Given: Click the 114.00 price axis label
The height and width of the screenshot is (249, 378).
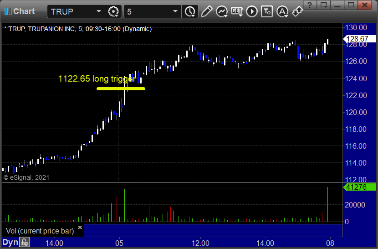Looking at the screenshot, I should pos(356,163).
